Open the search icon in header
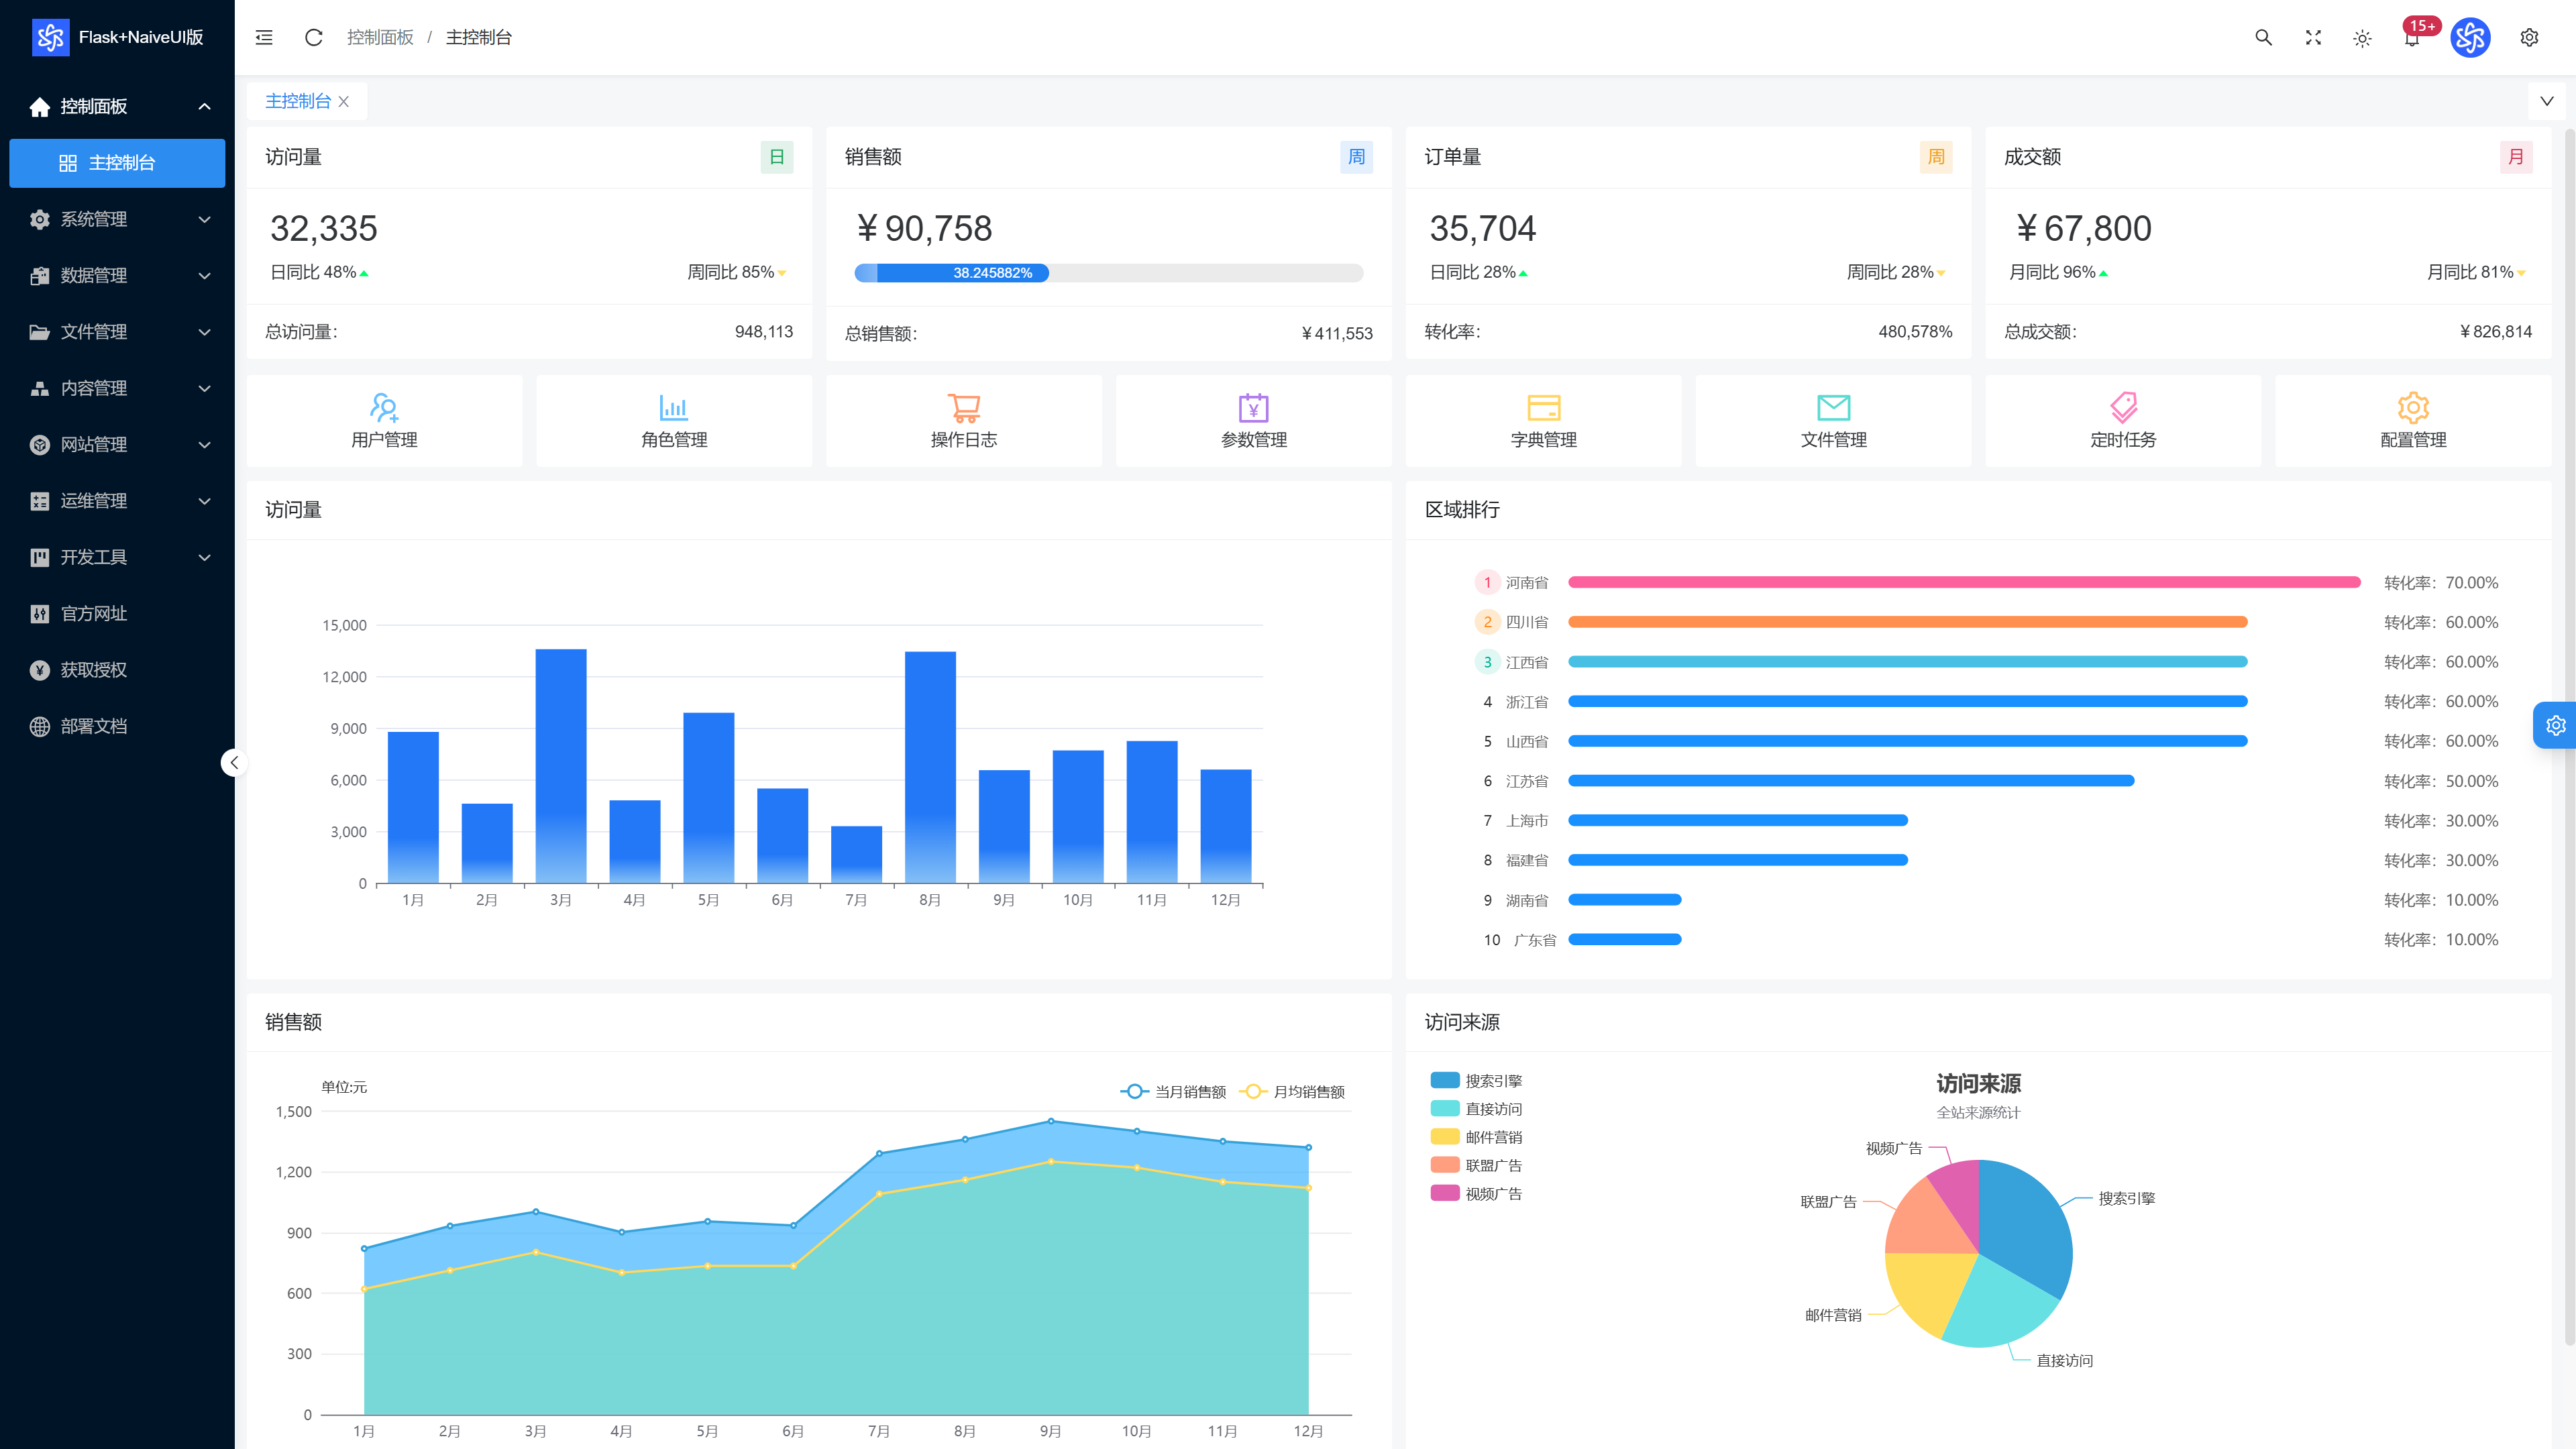 tap(2263, 37)
